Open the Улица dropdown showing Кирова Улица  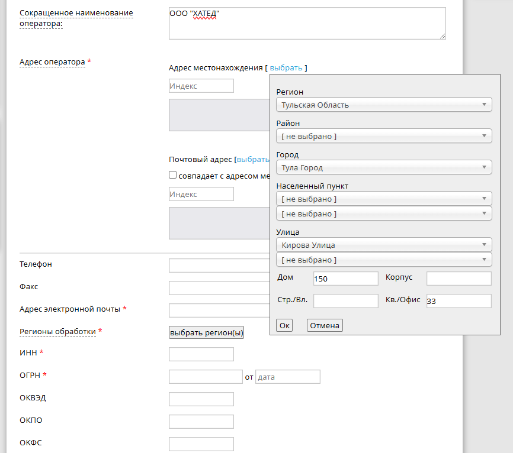384,245
